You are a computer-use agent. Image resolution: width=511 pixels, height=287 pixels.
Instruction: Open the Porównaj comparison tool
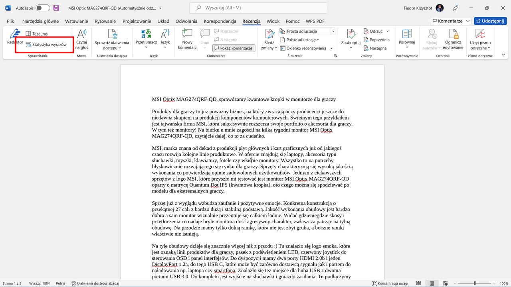pyautogui.click(x=406, y=38)
